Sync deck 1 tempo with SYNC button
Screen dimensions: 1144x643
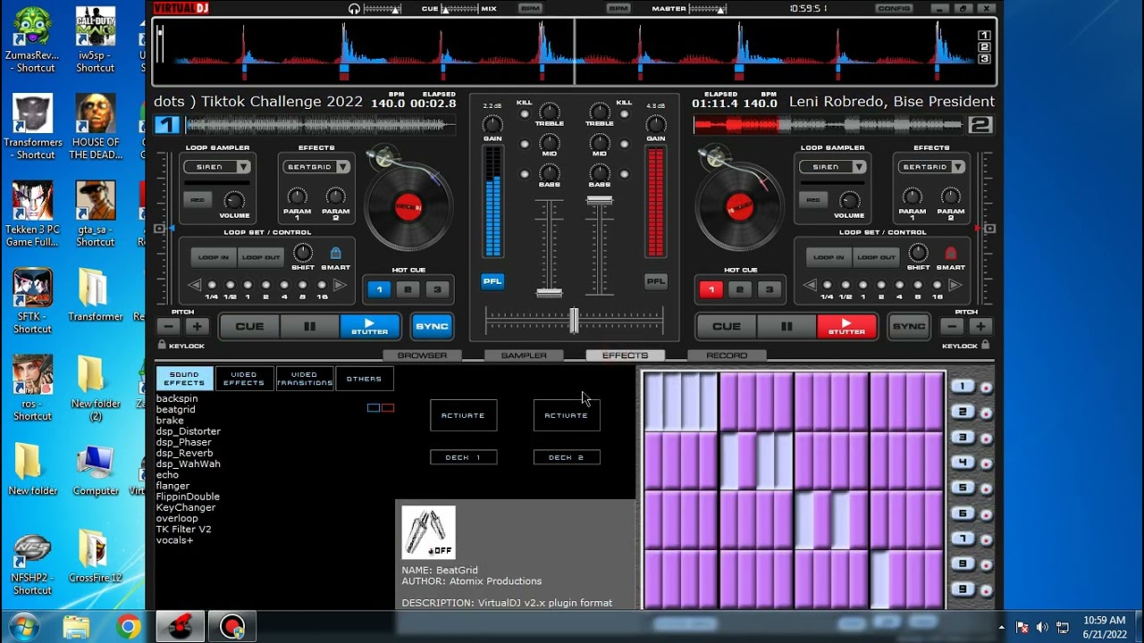tap(432, 327)
